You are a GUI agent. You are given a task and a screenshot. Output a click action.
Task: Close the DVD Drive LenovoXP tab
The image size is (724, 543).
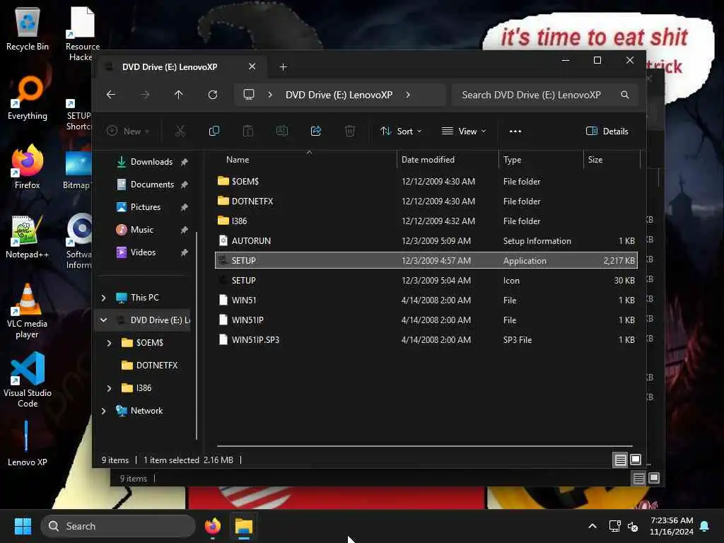(252, 66)
